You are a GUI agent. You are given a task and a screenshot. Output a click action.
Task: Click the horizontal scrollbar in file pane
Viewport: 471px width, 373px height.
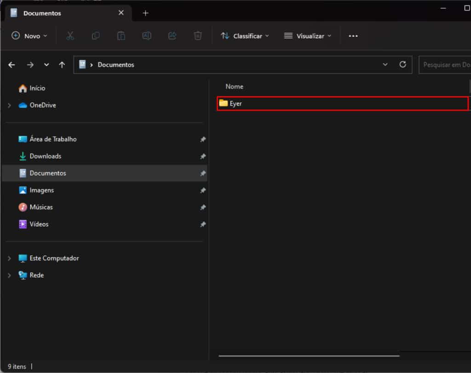(x=309, y=356)
